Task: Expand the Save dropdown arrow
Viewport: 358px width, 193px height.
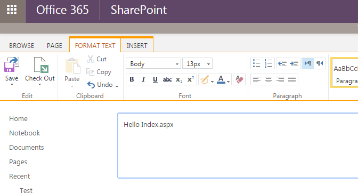Action: point(12,85)
